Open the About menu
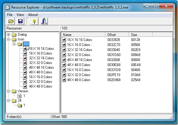The height and width of the screenshot is (125, 178). tap(33, 14)
